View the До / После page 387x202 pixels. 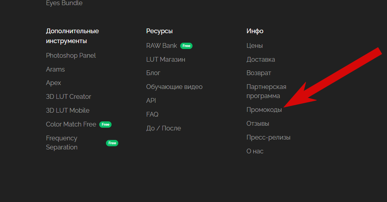click(x=163, y=128)
